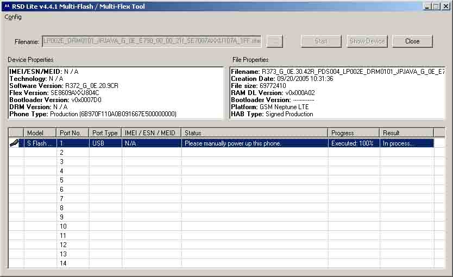Open the Config menu

pos(13,17)
